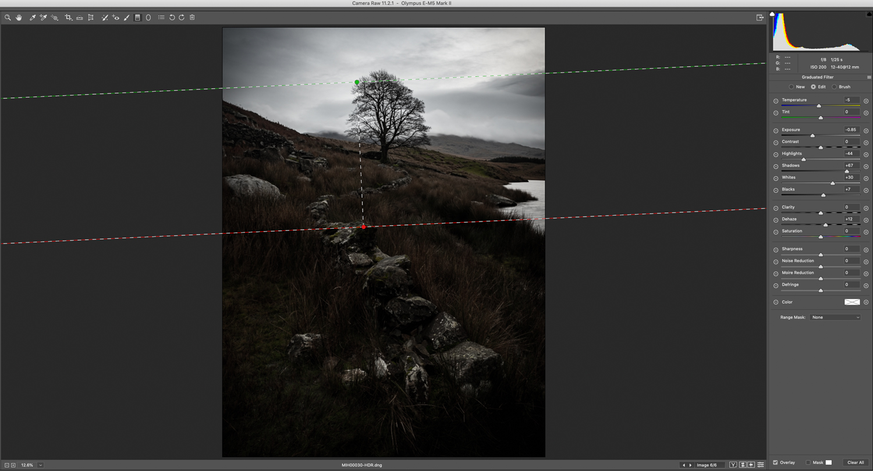Click the MIH00030-HDR.dng filename
Image resolution: width=873 pixels, height=471 pixels.
point(362,465)
